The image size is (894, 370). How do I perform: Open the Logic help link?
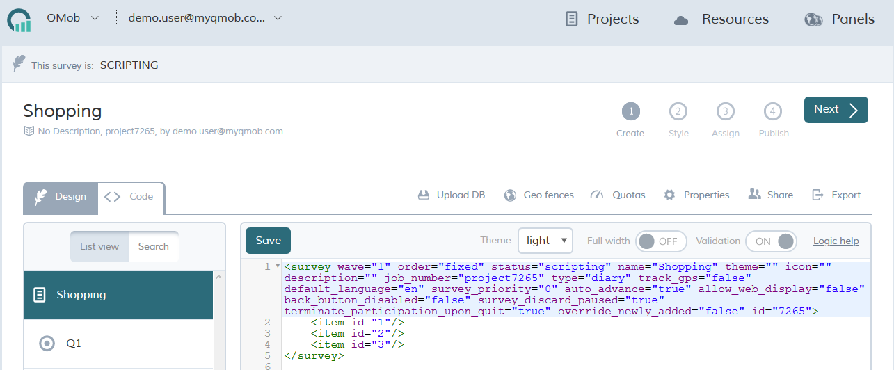[836, 241]
